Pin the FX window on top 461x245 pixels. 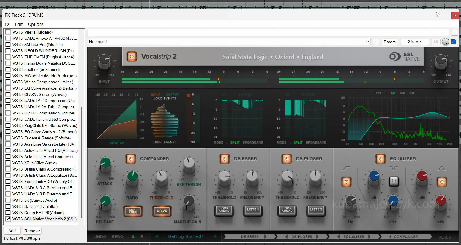438,15
